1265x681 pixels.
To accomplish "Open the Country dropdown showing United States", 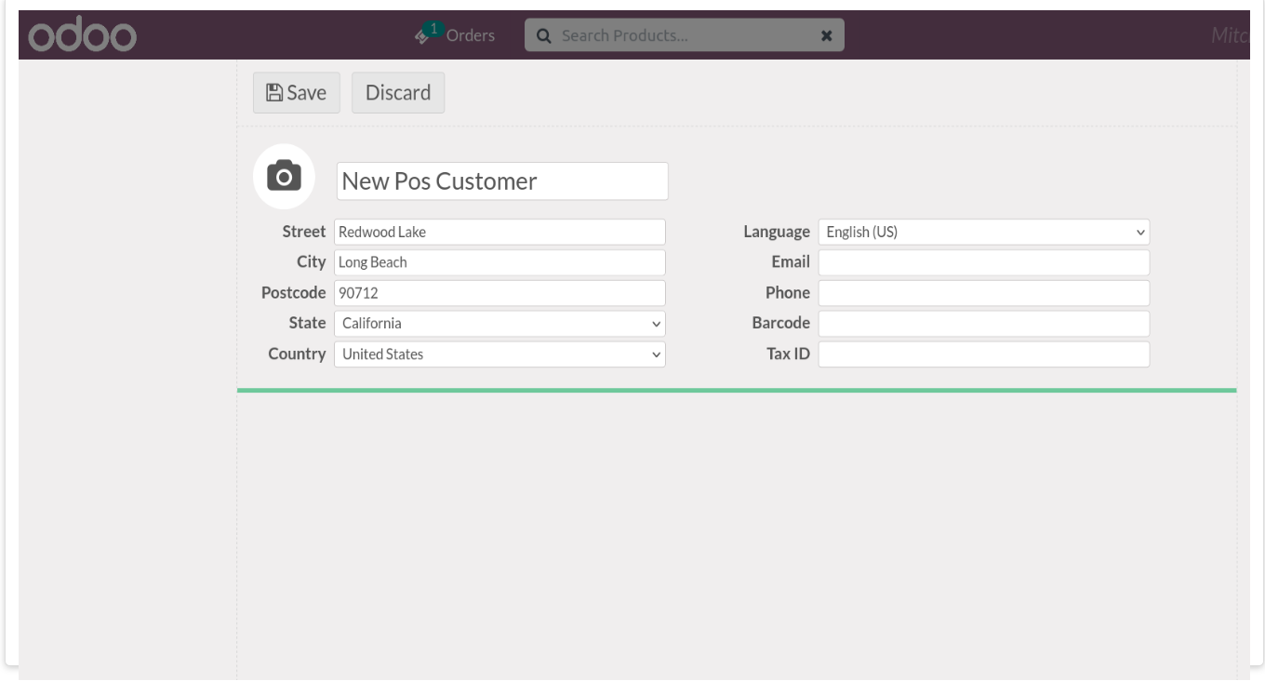I will [500, 354].
